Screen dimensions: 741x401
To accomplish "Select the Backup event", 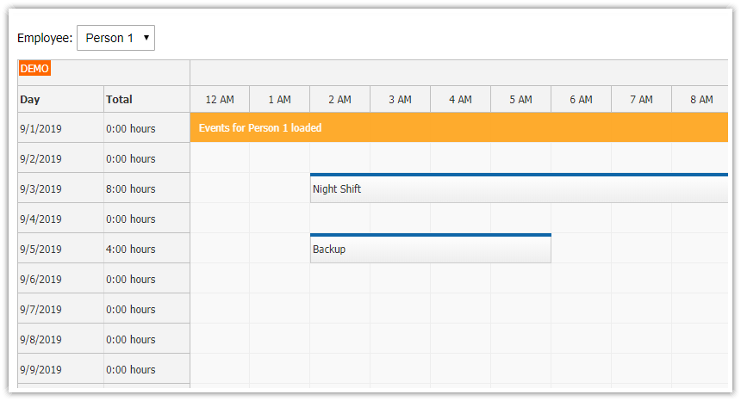I will 430,250.
